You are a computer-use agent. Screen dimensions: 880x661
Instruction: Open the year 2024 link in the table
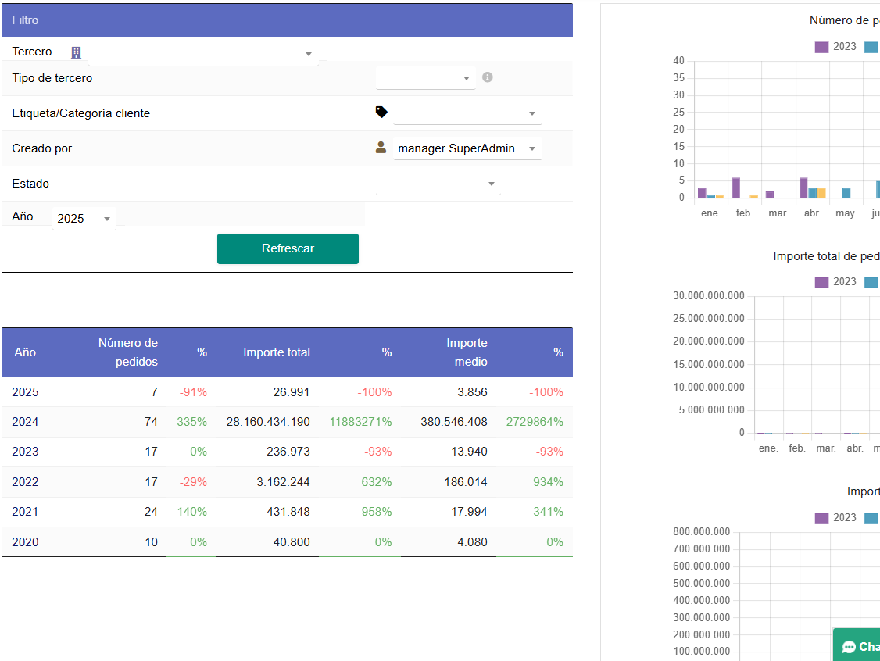point(25,422)
